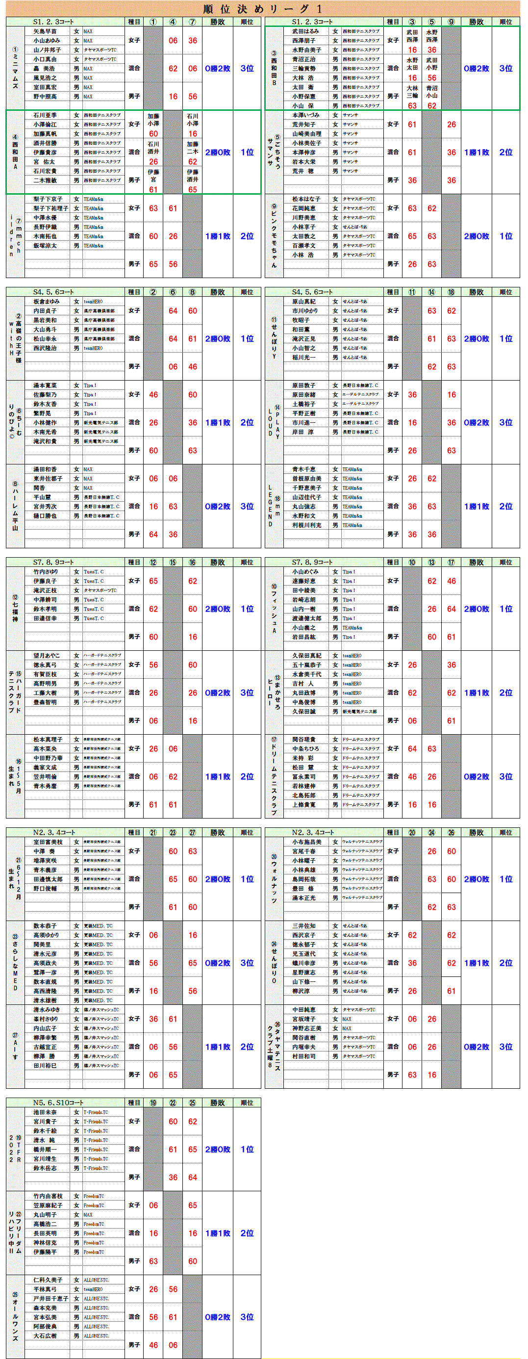528x1359 pixels.
Task: Select player 小山めぐみ in フィッシュA
Action: 305,572
